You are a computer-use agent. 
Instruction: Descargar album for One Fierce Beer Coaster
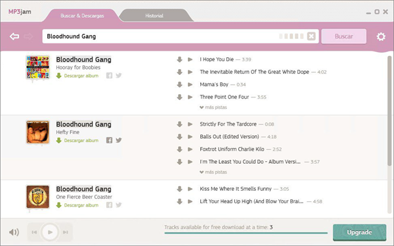(77, 205)
